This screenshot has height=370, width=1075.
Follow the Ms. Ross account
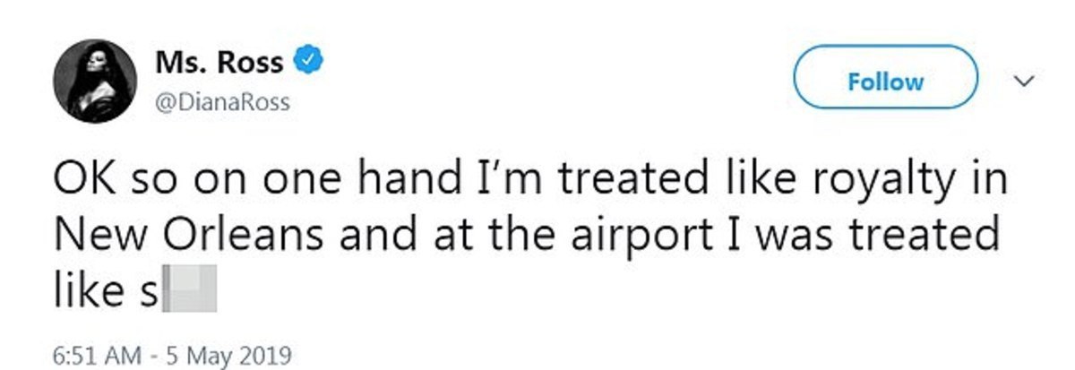885,82
